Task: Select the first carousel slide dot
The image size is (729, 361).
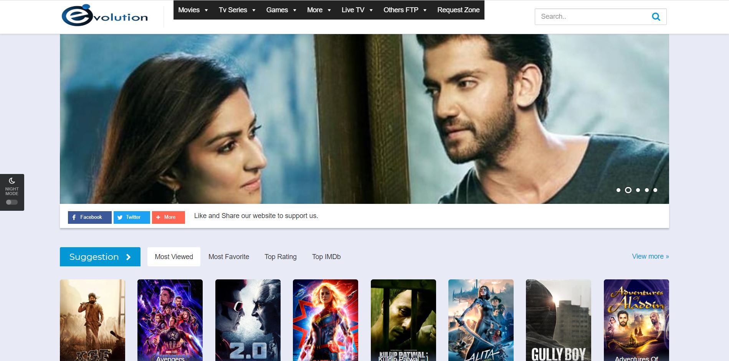Action: (x=618, y=190)
